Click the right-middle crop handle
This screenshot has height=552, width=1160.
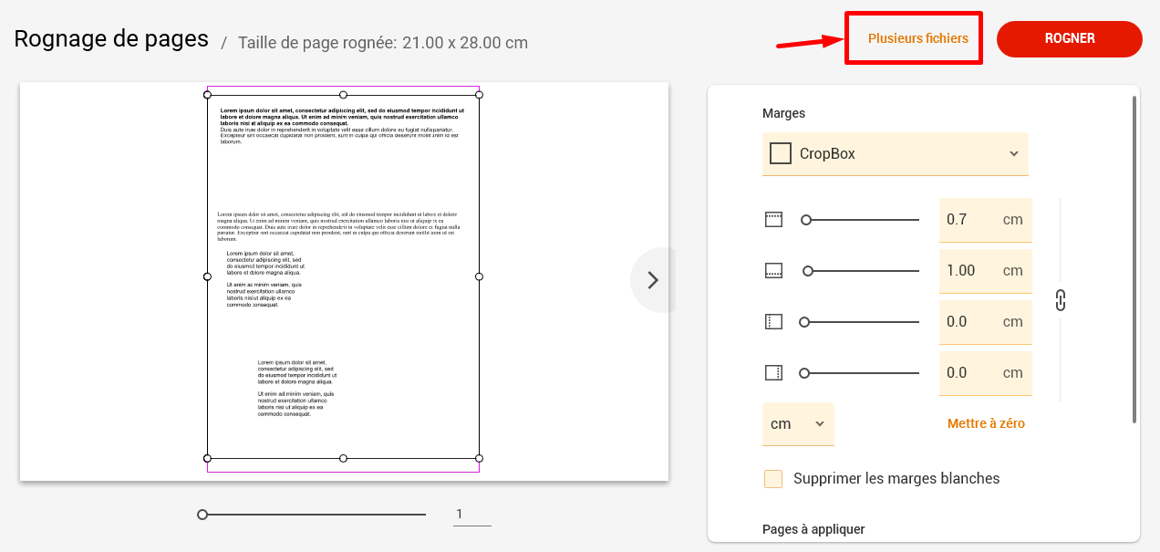tap(479, 276)
